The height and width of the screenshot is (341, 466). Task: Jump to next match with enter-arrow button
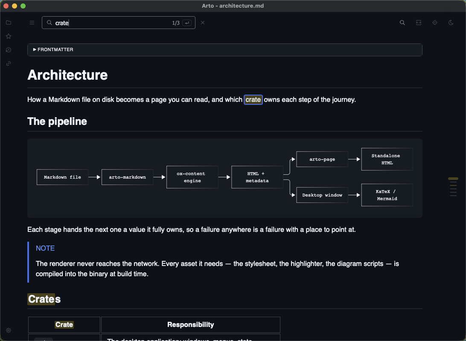click(x=187, y=23)
